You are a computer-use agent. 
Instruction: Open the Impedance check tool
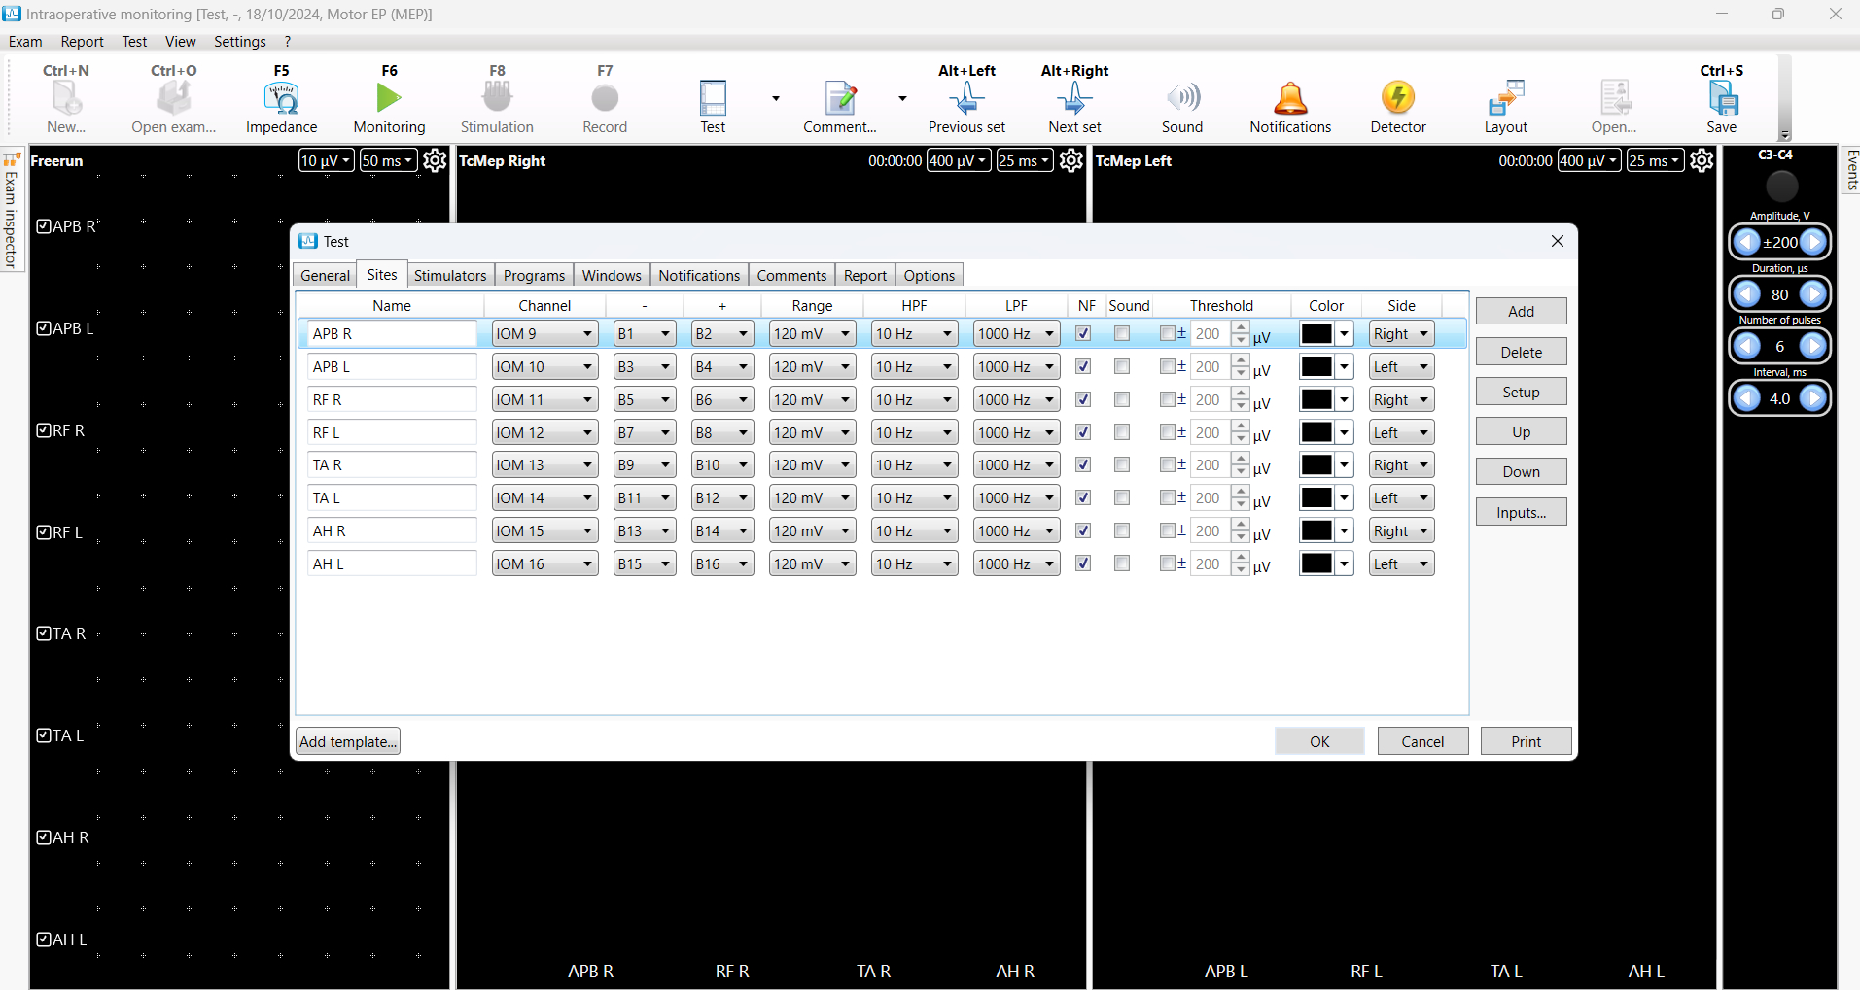281,99
